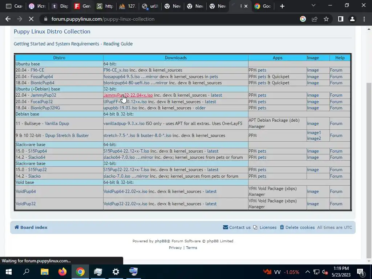
Task: Switch to the 'http' tab
Action: [x=105, y=6]
